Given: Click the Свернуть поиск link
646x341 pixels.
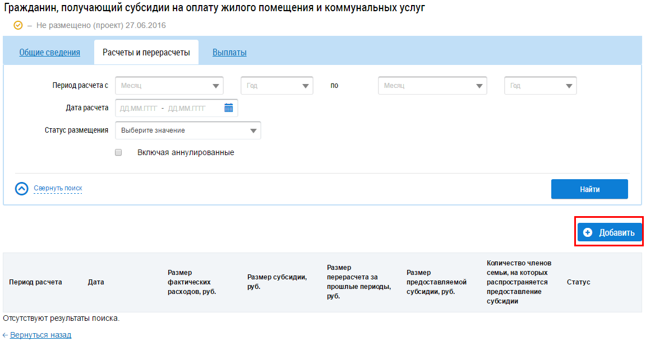Looking at the screenshot, I should click(x=58, y=188).
